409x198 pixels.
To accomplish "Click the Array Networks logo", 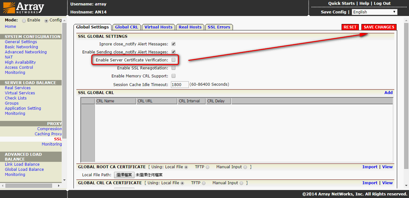I will pyautogui.click(x=24, y=8).
